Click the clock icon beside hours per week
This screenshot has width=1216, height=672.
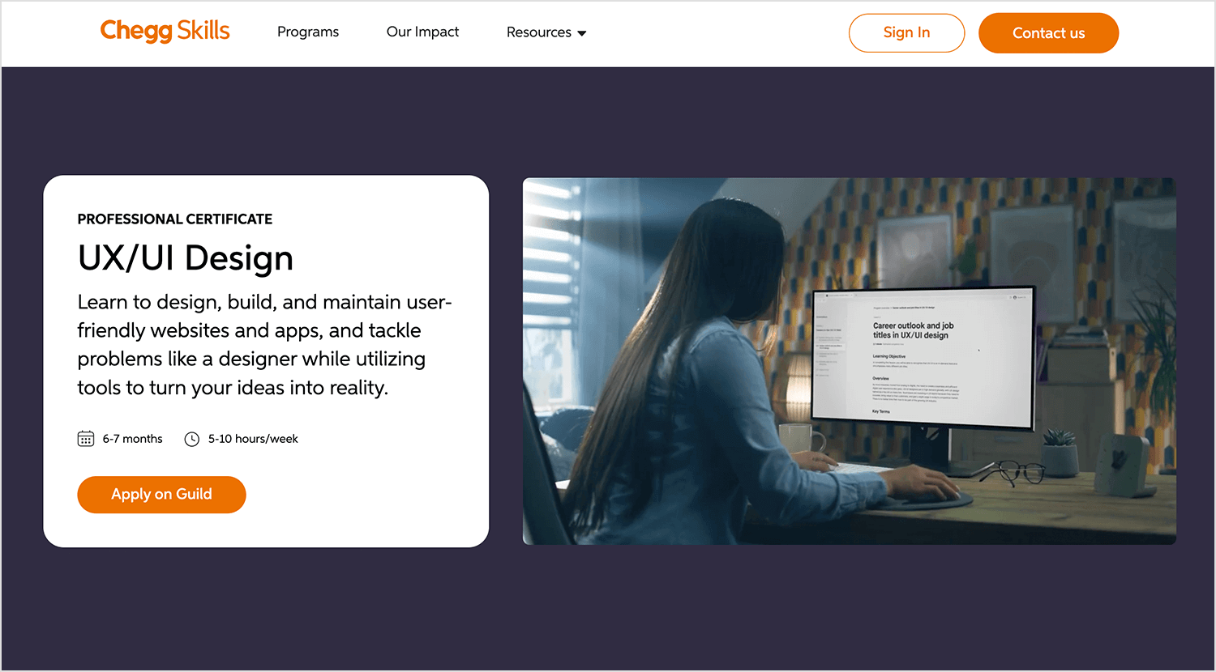coord(192,439)
